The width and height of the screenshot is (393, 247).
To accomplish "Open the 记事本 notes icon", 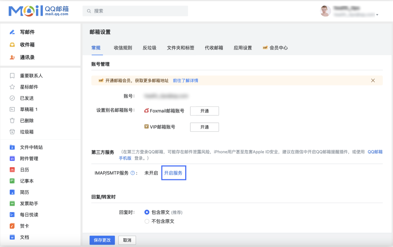I will click(12, 181).
